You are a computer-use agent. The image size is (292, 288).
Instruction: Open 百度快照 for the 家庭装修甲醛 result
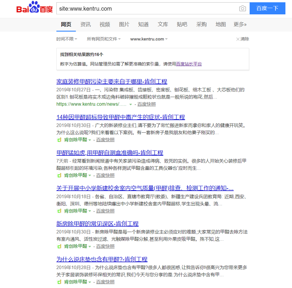(147, 104)
